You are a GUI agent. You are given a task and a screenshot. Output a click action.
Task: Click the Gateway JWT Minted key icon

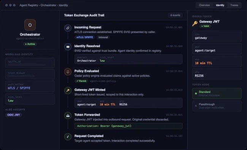pos(68,91)
